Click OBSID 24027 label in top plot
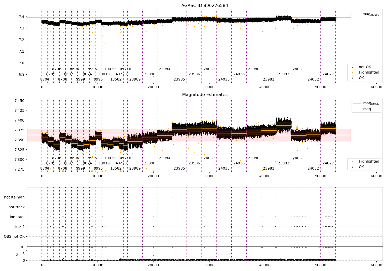Screen dimensions: 387x271 [x=328, y=74]
